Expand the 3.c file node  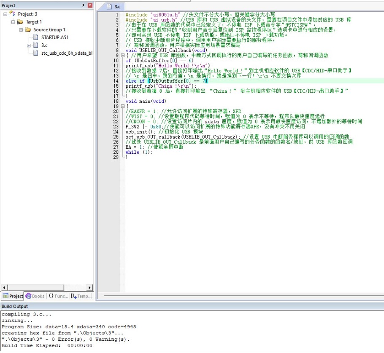pos(29,45)
